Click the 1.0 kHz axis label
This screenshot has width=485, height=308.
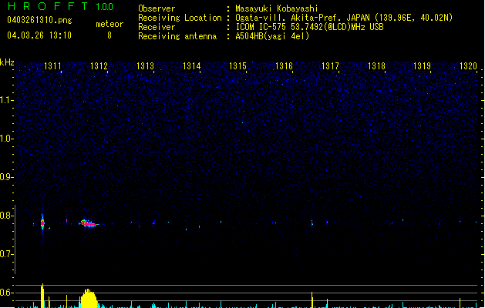pos(6,139)
